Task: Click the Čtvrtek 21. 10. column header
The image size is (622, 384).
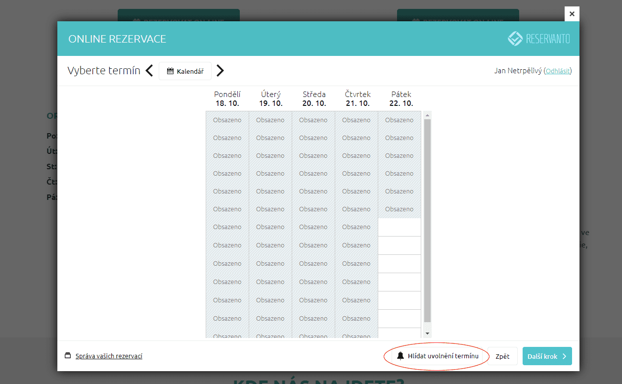Action: click(x=357, y=98)
